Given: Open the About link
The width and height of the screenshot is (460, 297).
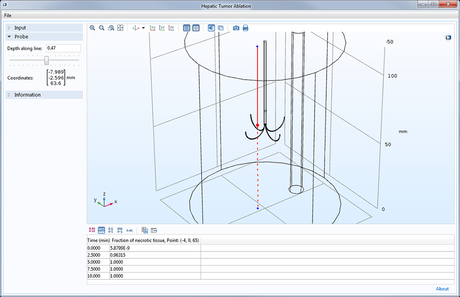Looking at the screenshot, I should coord(442,289).
